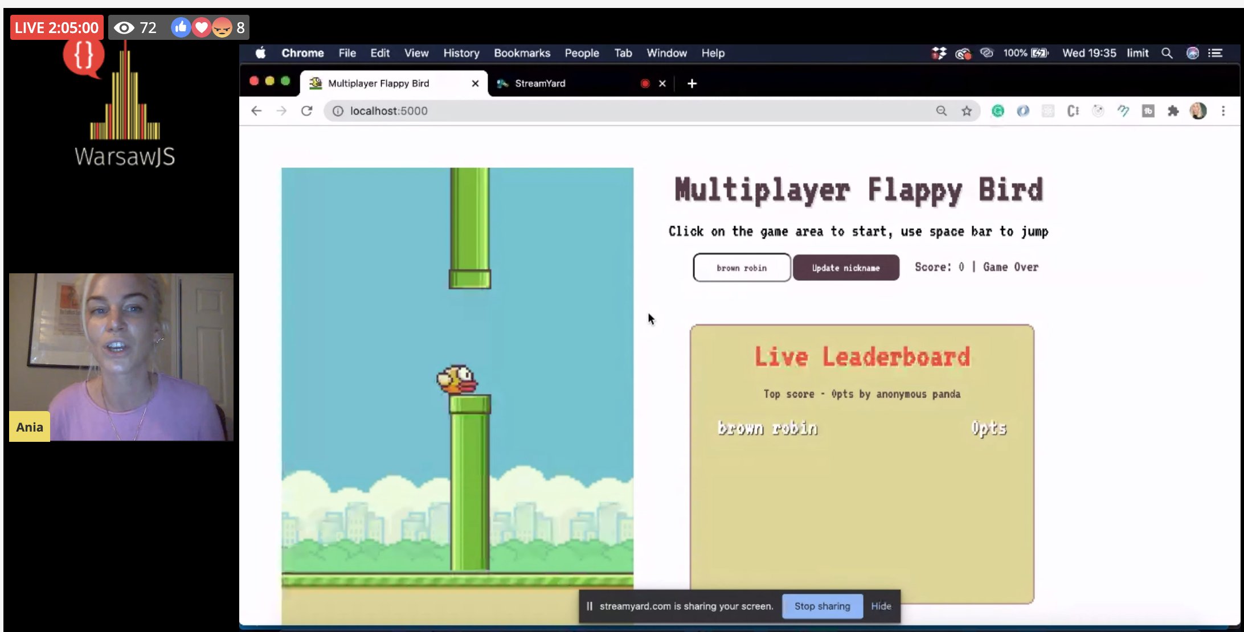Screen dimensions: 1244x632
Task: Open the People menu
Action: click(x=582, y=53)
